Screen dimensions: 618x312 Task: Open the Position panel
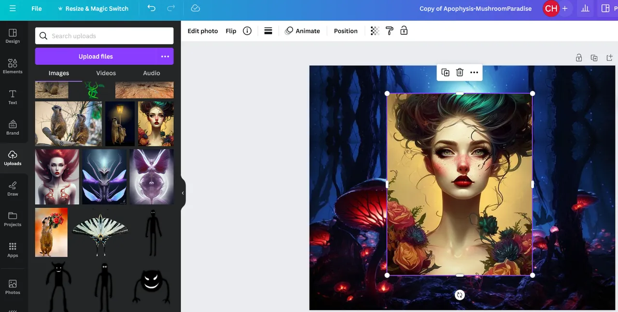pyautogui.click(x=346, y=31)
